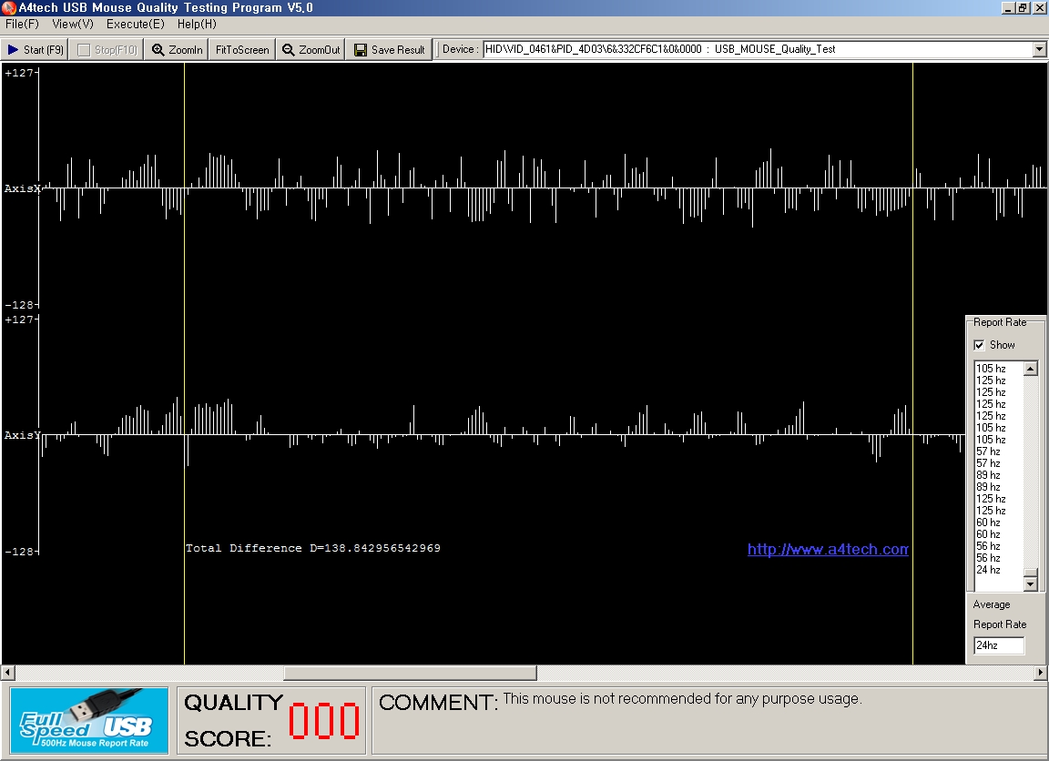Viewport: 1049px width, 761px height.
Task: Click the graph's right scroll arrow
Action: [x=1041, y=672]
